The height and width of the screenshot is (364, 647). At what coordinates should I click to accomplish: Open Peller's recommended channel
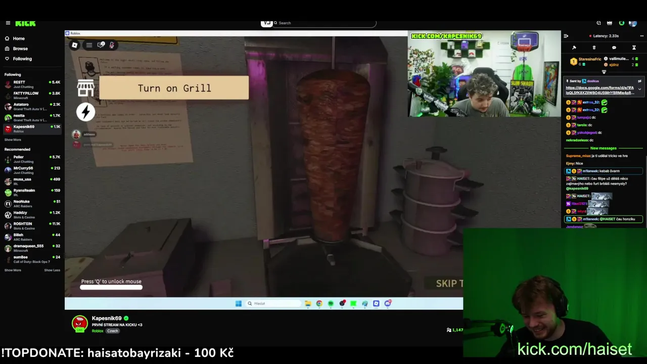tap(31, 159)
